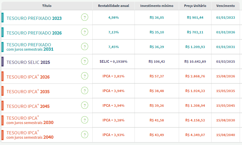Click help icon for Tesouro IPCA+ 2026
The image size is (242, 145).
click(84, 76)
